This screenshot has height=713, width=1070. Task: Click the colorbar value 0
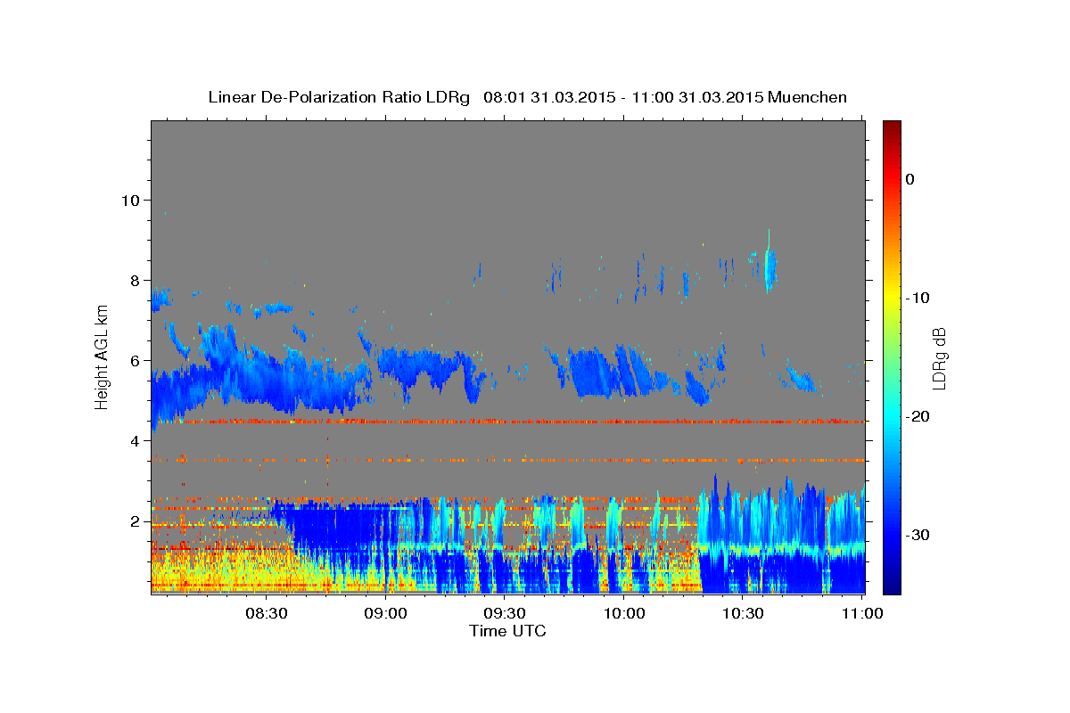click(x=910, y=179)
